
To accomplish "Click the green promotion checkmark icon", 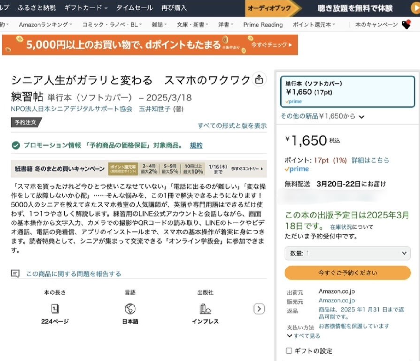I will click(x=16, y=145).
